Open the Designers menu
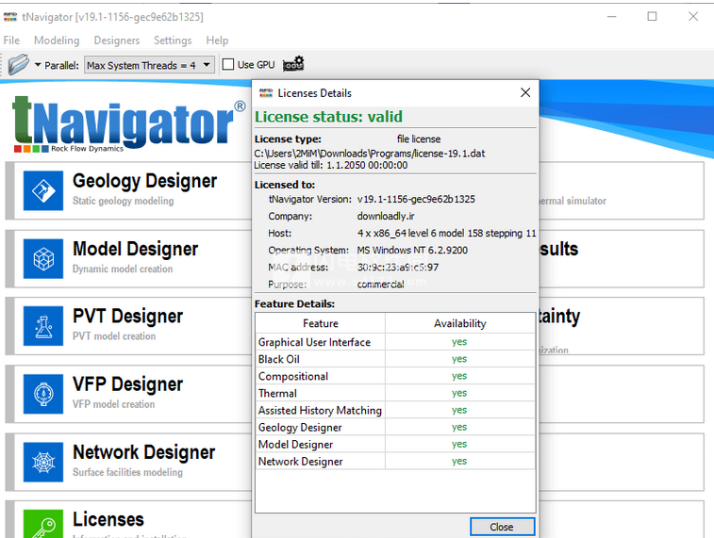714x538 pixels. [x=117, y=41]
